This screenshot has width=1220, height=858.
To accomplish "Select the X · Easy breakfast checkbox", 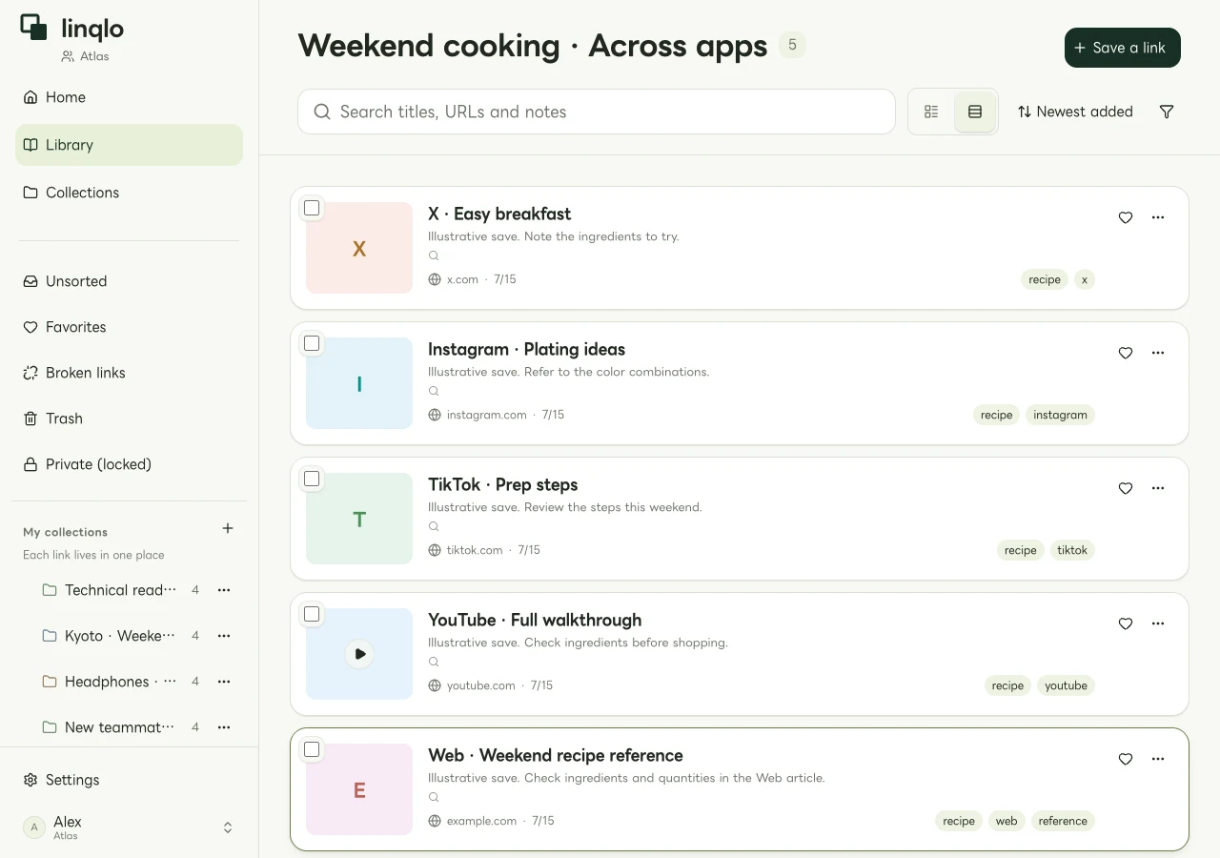I will pos(312,208).
